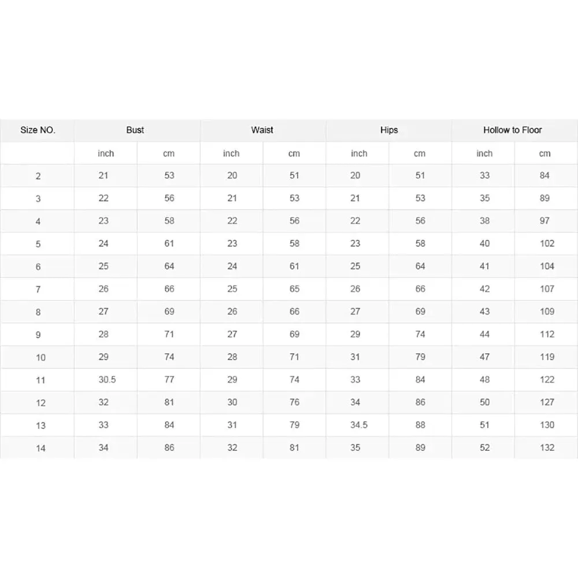578x578 pixels.
Task: Click the inch subheader under Bust
Action: pyautogui.click(x=106, y=153)
